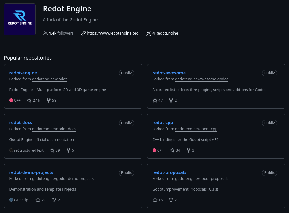
Task: Open the godotengine/awesome-godot source link
Action: click(201, 79)
